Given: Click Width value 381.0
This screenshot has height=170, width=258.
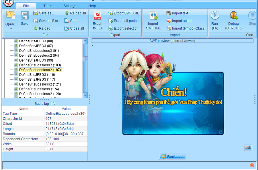Looking at the screenshot, I should [x=66, y=144].
